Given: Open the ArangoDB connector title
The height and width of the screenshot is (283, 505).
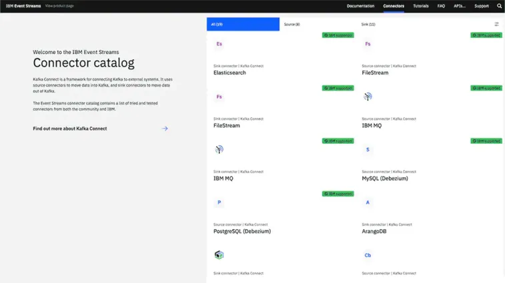Looking at the screenshot, I should tap(374, 231).
